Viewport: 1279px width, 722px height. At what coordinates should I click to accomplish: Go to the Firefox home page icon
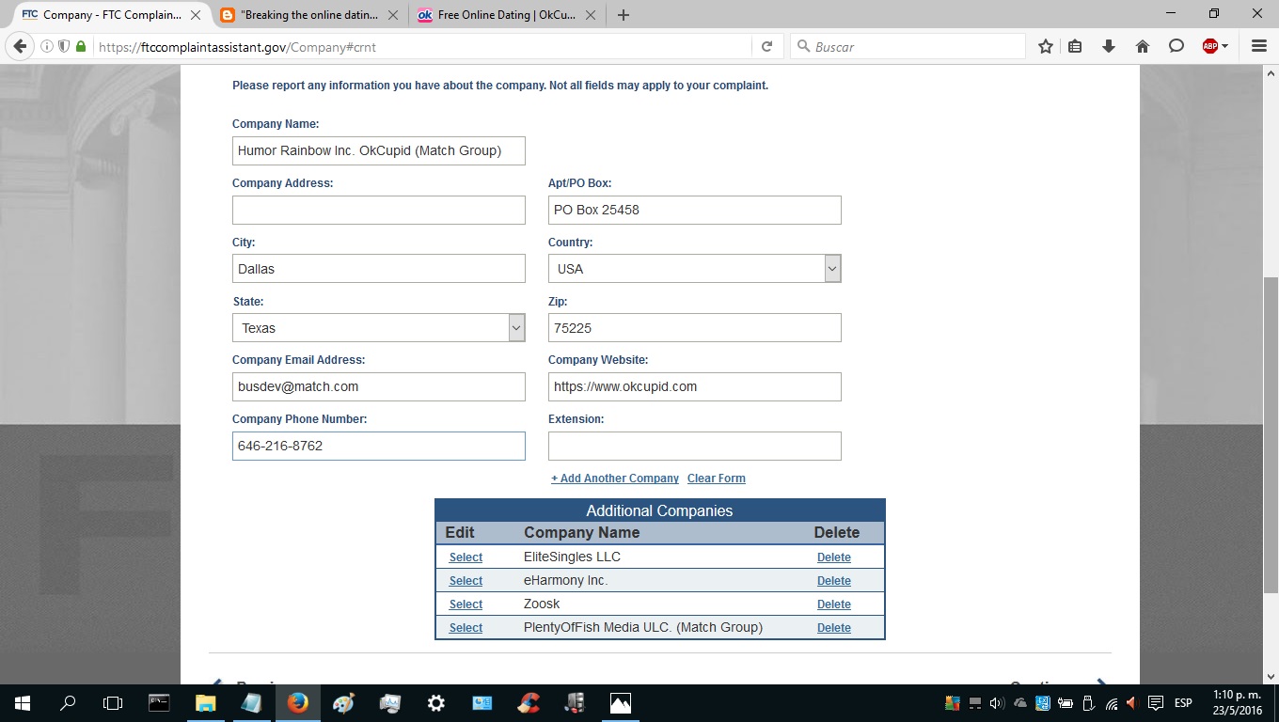[x=1143, y=46]
